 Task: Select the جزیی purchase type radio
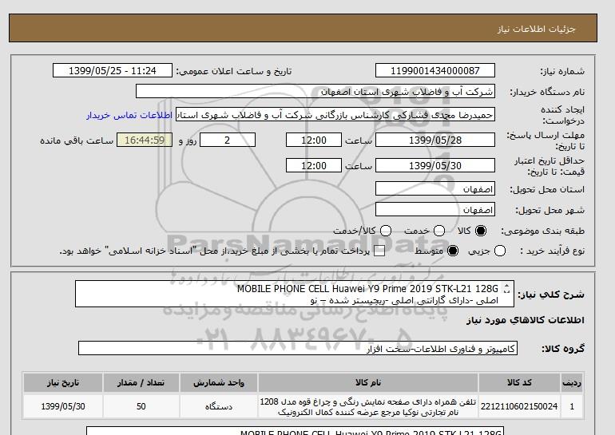click(500, 251)
